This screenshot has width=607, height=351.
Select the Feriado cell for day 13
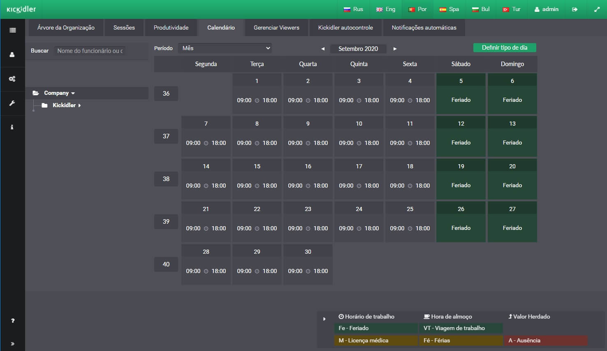[x=512, y=136]
